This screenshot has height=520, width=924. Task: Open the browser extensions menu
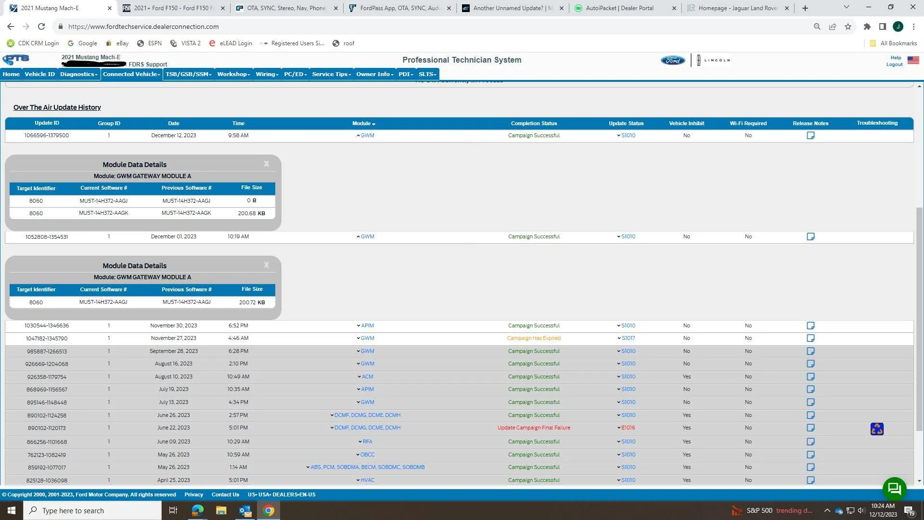click(x=867, y=26)
